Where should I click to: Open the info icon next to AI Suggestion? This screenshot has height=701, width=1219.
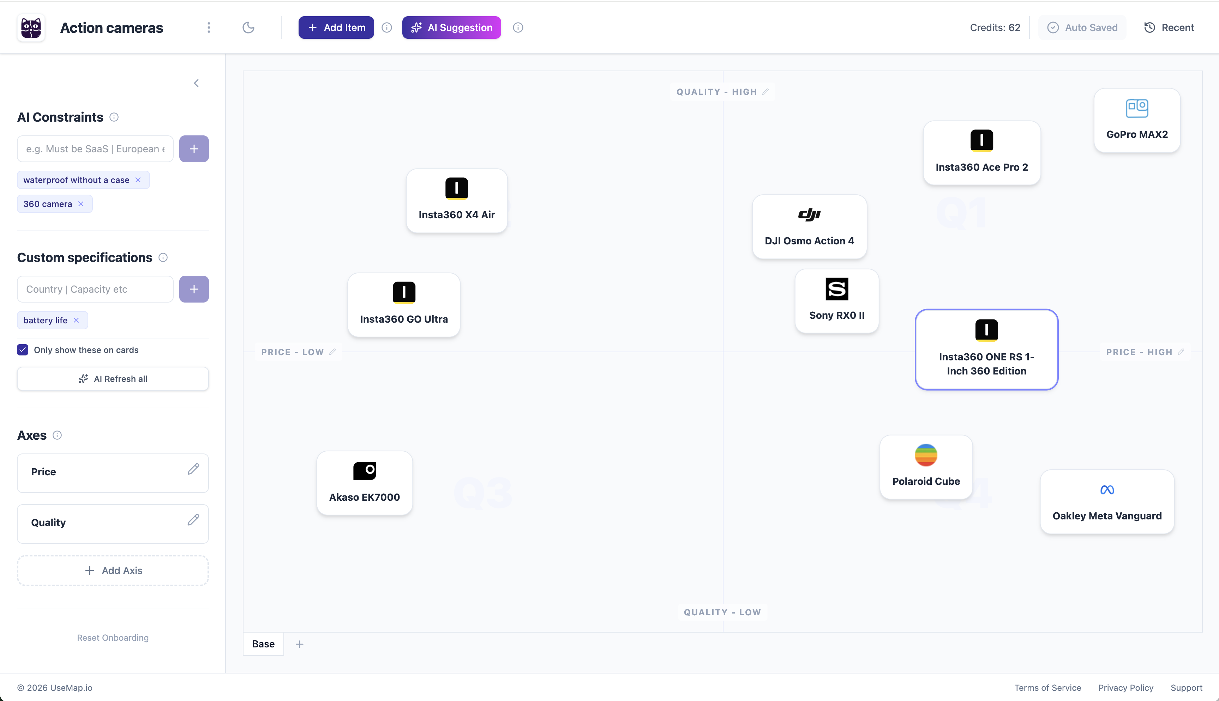(x=518, y=28)
